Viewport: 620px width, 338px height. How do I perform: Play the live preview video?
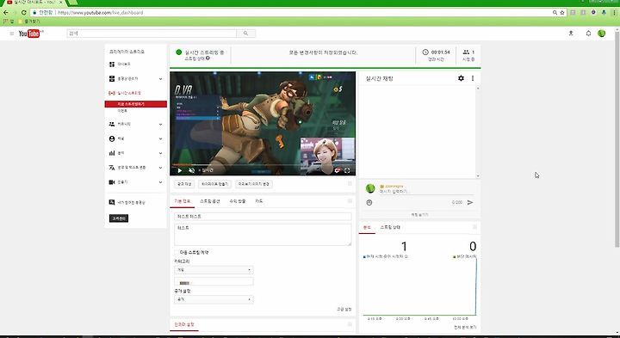pyautogui.click(x=179, y=170)
